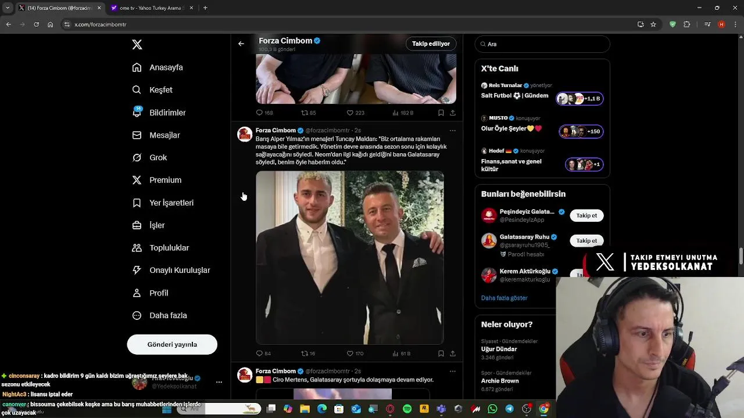Bookmark this page with the star icon

(653, 24)
